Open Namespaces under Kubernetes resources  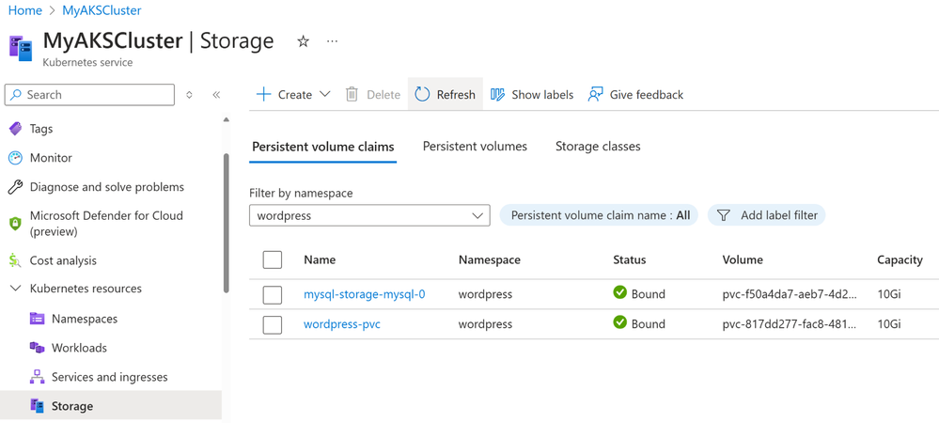pos(85,319)
